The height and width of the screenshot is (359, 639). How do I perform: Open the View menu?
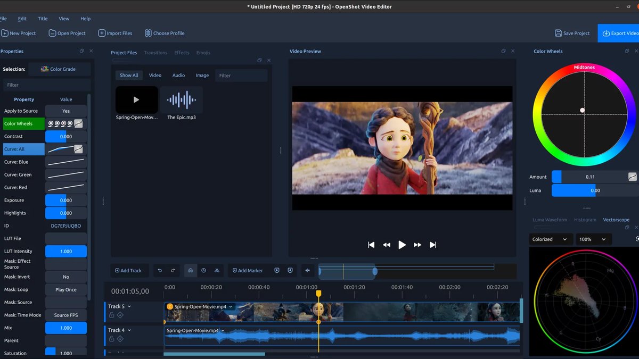click(64, 19)
